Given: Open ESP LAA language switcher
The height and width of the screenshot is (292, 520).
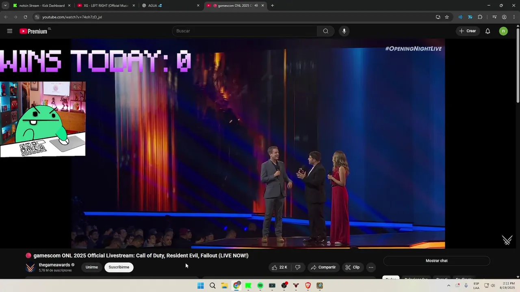Looking at the screenshot, I should pyautogui.click(x=476, y=286).
